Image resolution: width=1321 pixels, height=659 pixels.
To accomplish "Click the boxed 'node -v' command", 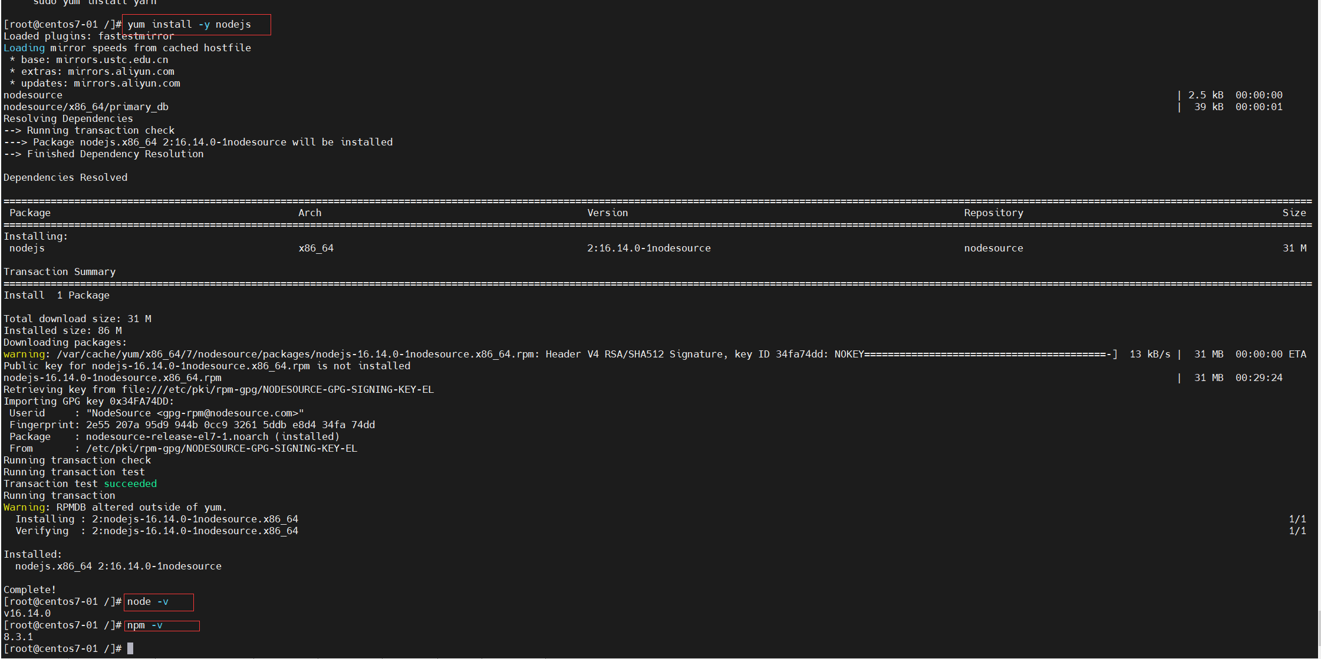I will pos(148,601).
